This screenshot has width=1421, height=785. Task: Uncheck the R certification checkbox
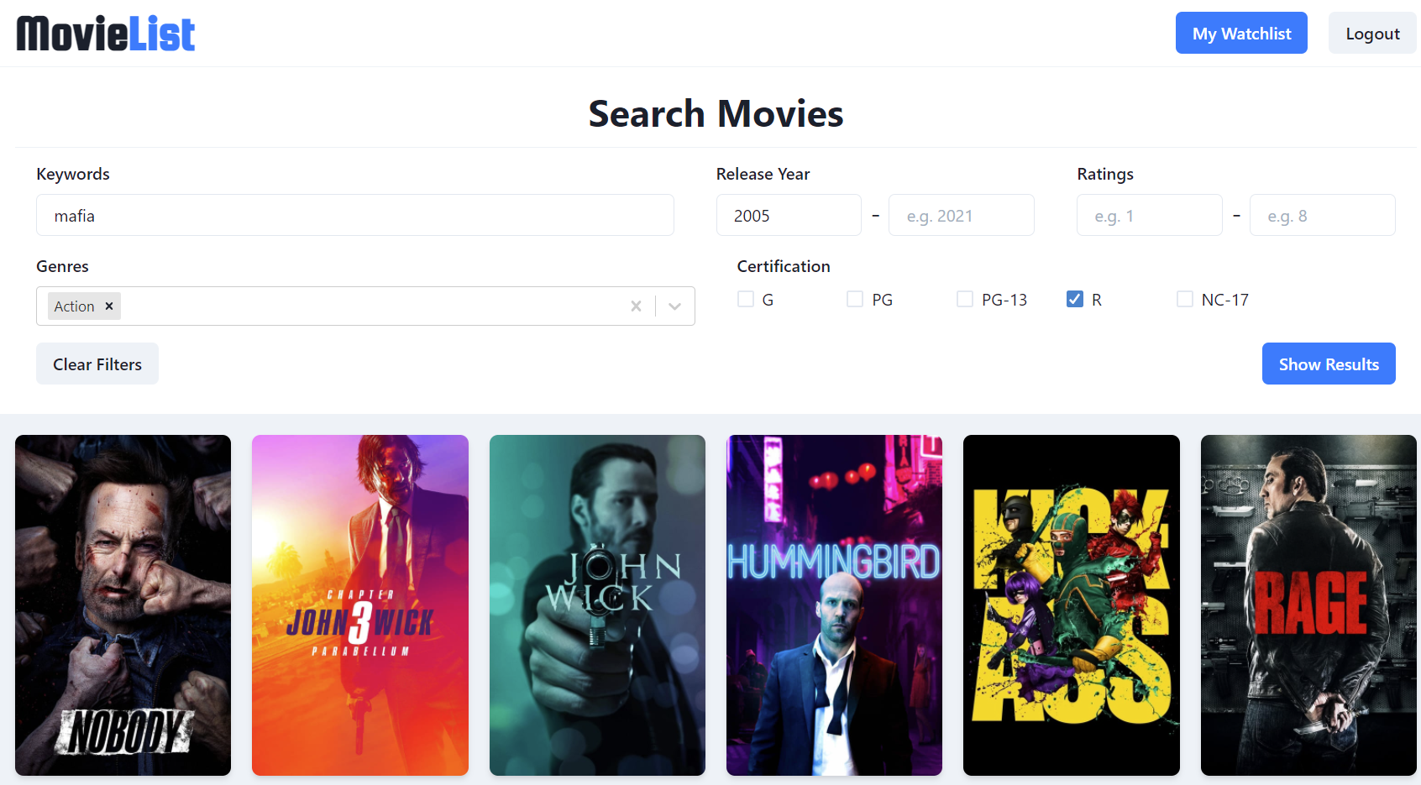(x=1075, y=299)
